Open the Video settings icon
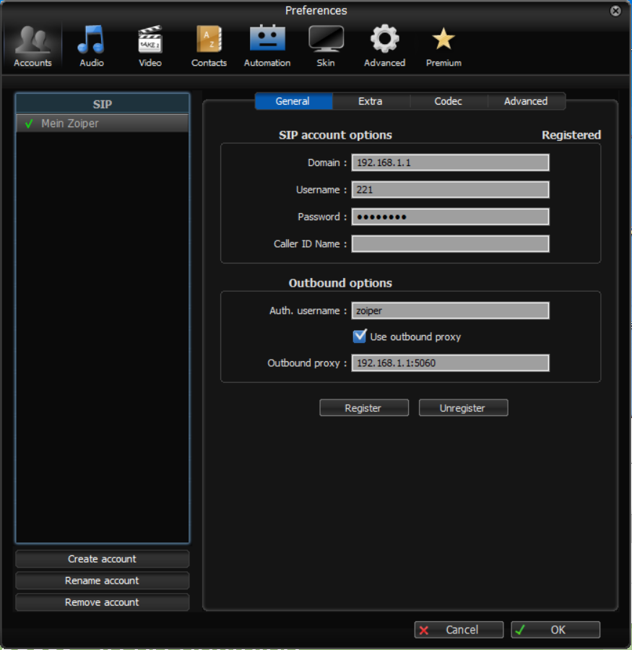This screenshot has width=632, height=650. [150, 43]
